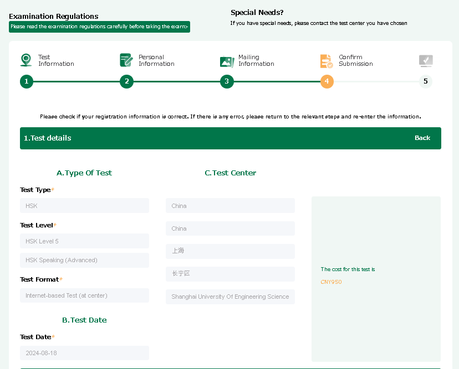Click the Test Format label
The width and height of the screenshot is (459, 369).
(x=39, y=279)
